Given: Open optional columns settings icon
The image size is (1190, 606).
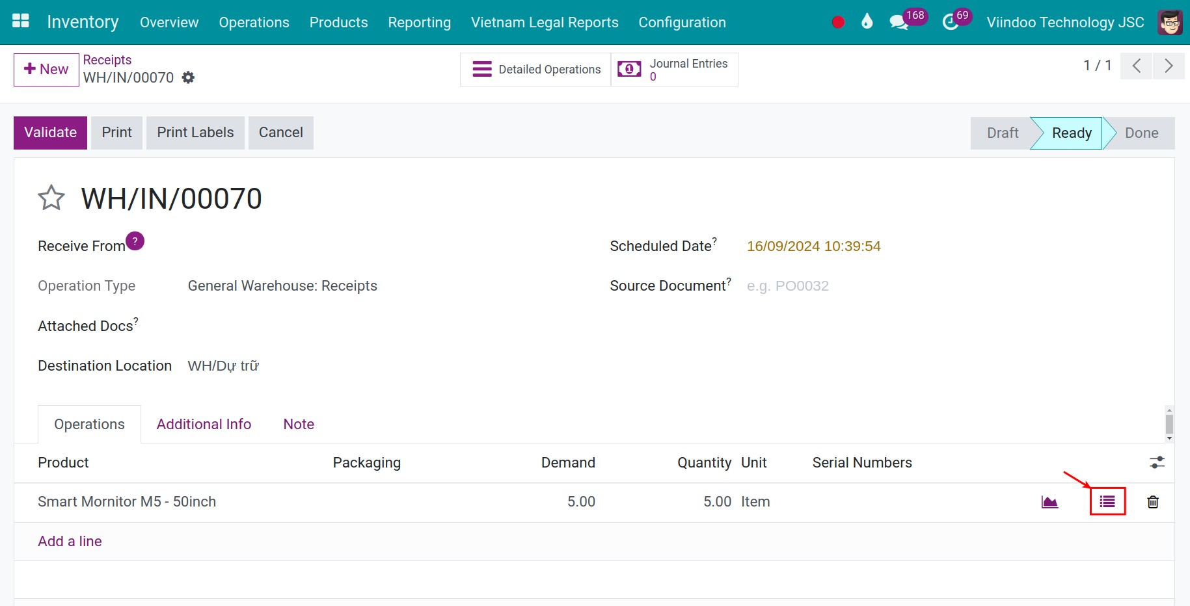Looking at the screenshot, I should pyautogui.click(x=1157, y=462).
